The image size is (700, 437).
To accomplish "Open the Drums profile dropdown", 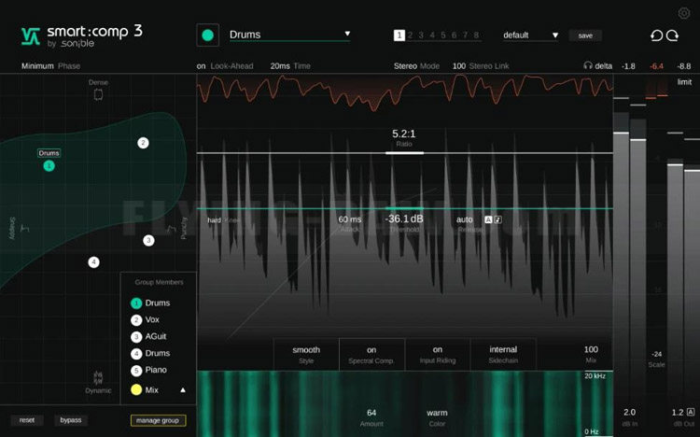I will pos(289,35).
